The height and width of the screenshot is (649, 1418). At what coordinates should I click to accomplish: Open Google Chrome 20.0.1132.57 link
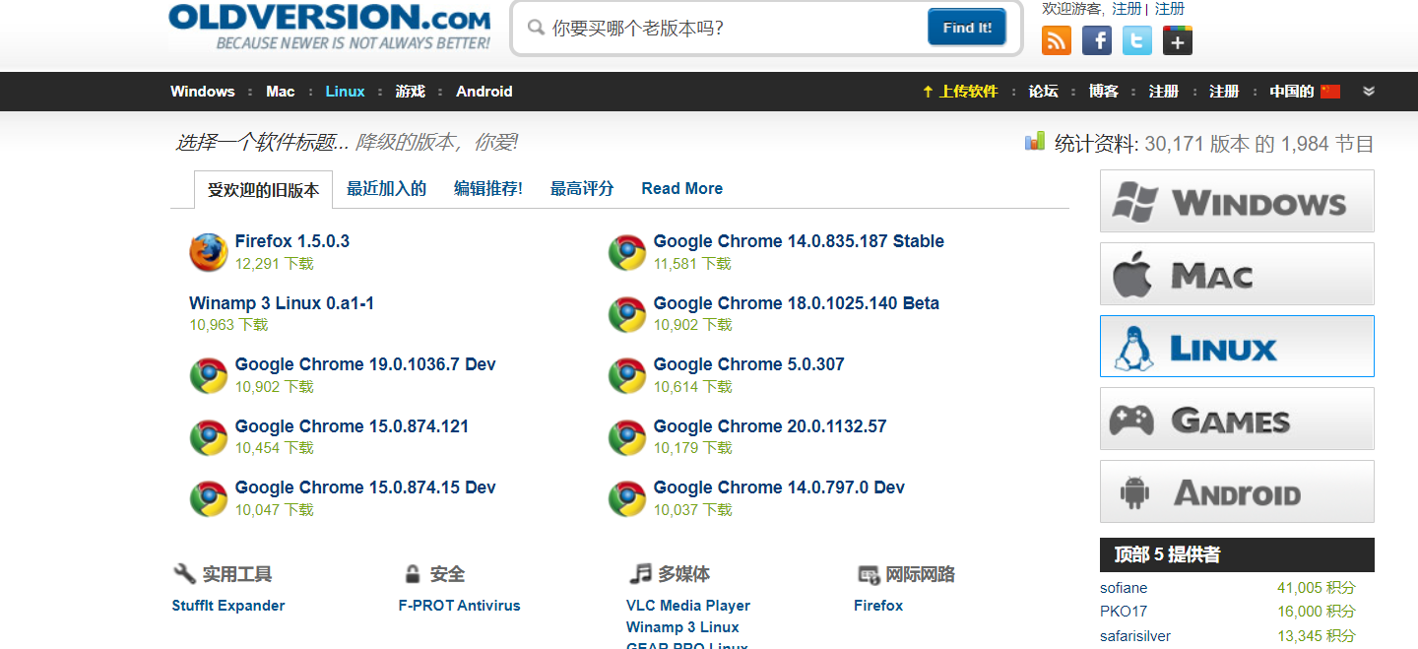(770, 426)
